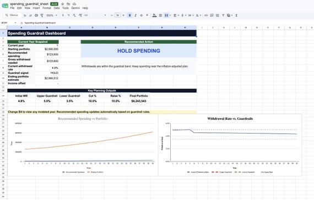Open the text wrapping dropdown
Viewport: 314px width, 200px height.
[x=191, y=15]
